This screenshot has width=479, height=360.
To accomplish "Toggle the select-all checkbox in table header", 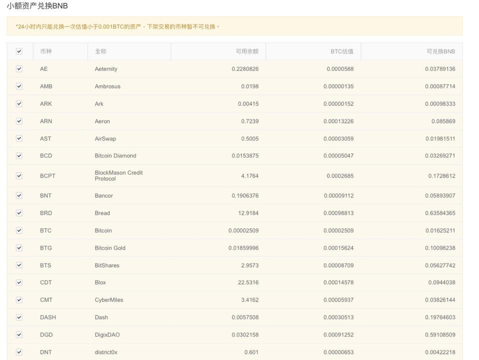I will pyautogui.click(x=19, y=51).
